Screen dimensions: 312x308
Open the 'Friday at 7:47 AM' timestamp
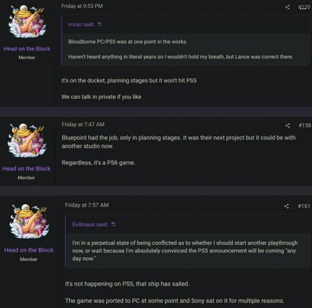click(83, 125)
